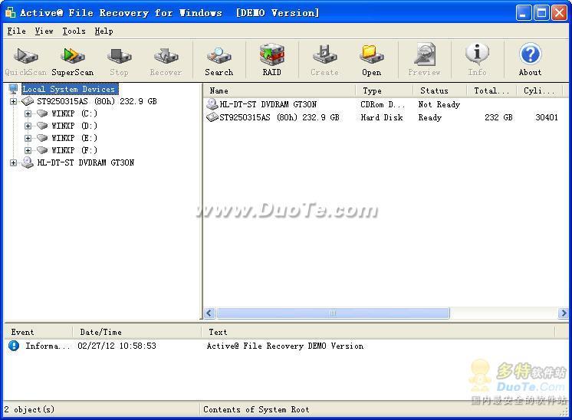Select Local System Devices tree root
The height and width of the screenshot is (420, 572).
pos(69,89)
